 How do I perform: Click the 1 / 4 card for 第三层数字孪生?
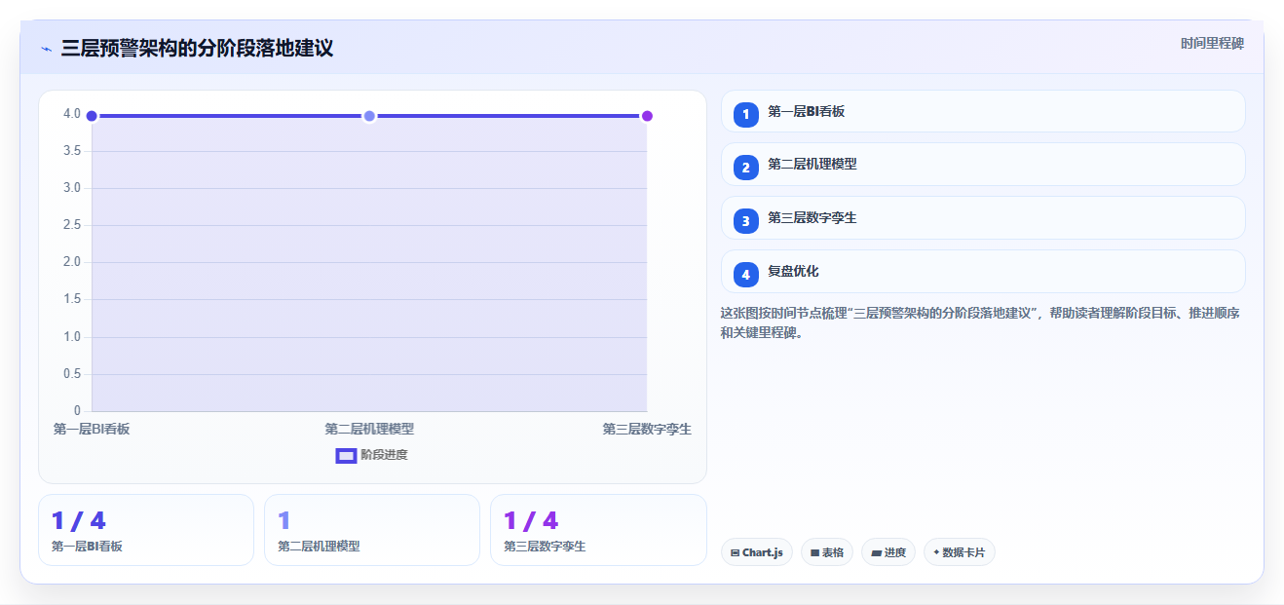click(x=598, y=530)
